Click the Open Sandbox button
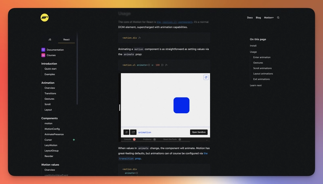 pos(199,132)
